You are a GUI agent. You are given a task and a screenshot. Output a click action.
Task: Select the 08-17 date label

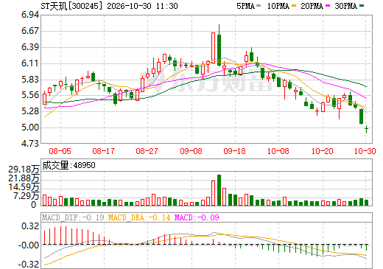coord(103,151)
